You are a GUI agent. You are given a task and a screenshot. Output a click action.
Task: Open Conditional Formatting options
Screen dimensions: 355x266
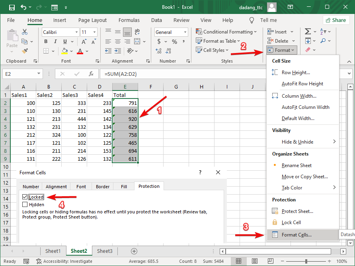pos(226,32)
